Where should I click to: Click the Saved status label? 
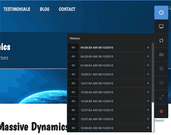tap(159, 120)
